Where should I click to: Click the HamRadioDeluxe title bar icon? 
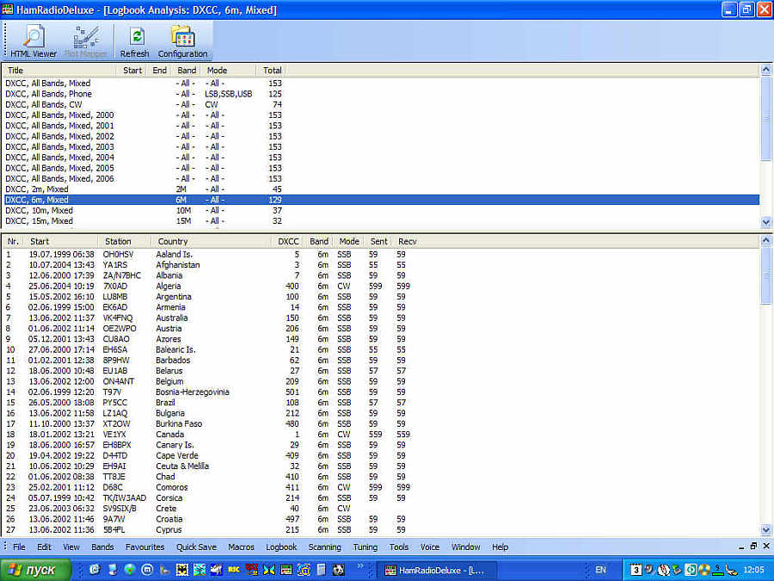[x=8, y=9]
